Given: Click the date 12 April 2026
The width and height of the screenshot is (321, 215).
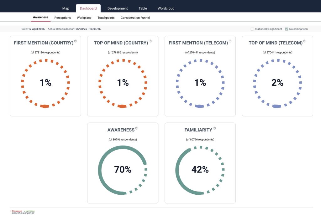Looking at the screenshot, I should click(37, 29).
